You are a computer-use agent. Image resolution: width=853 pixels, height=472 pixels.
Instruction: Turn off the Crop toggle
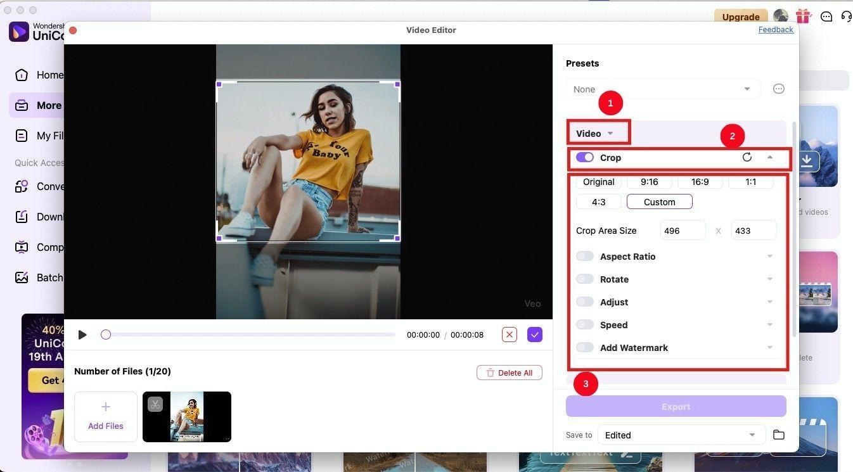[585, 157]
